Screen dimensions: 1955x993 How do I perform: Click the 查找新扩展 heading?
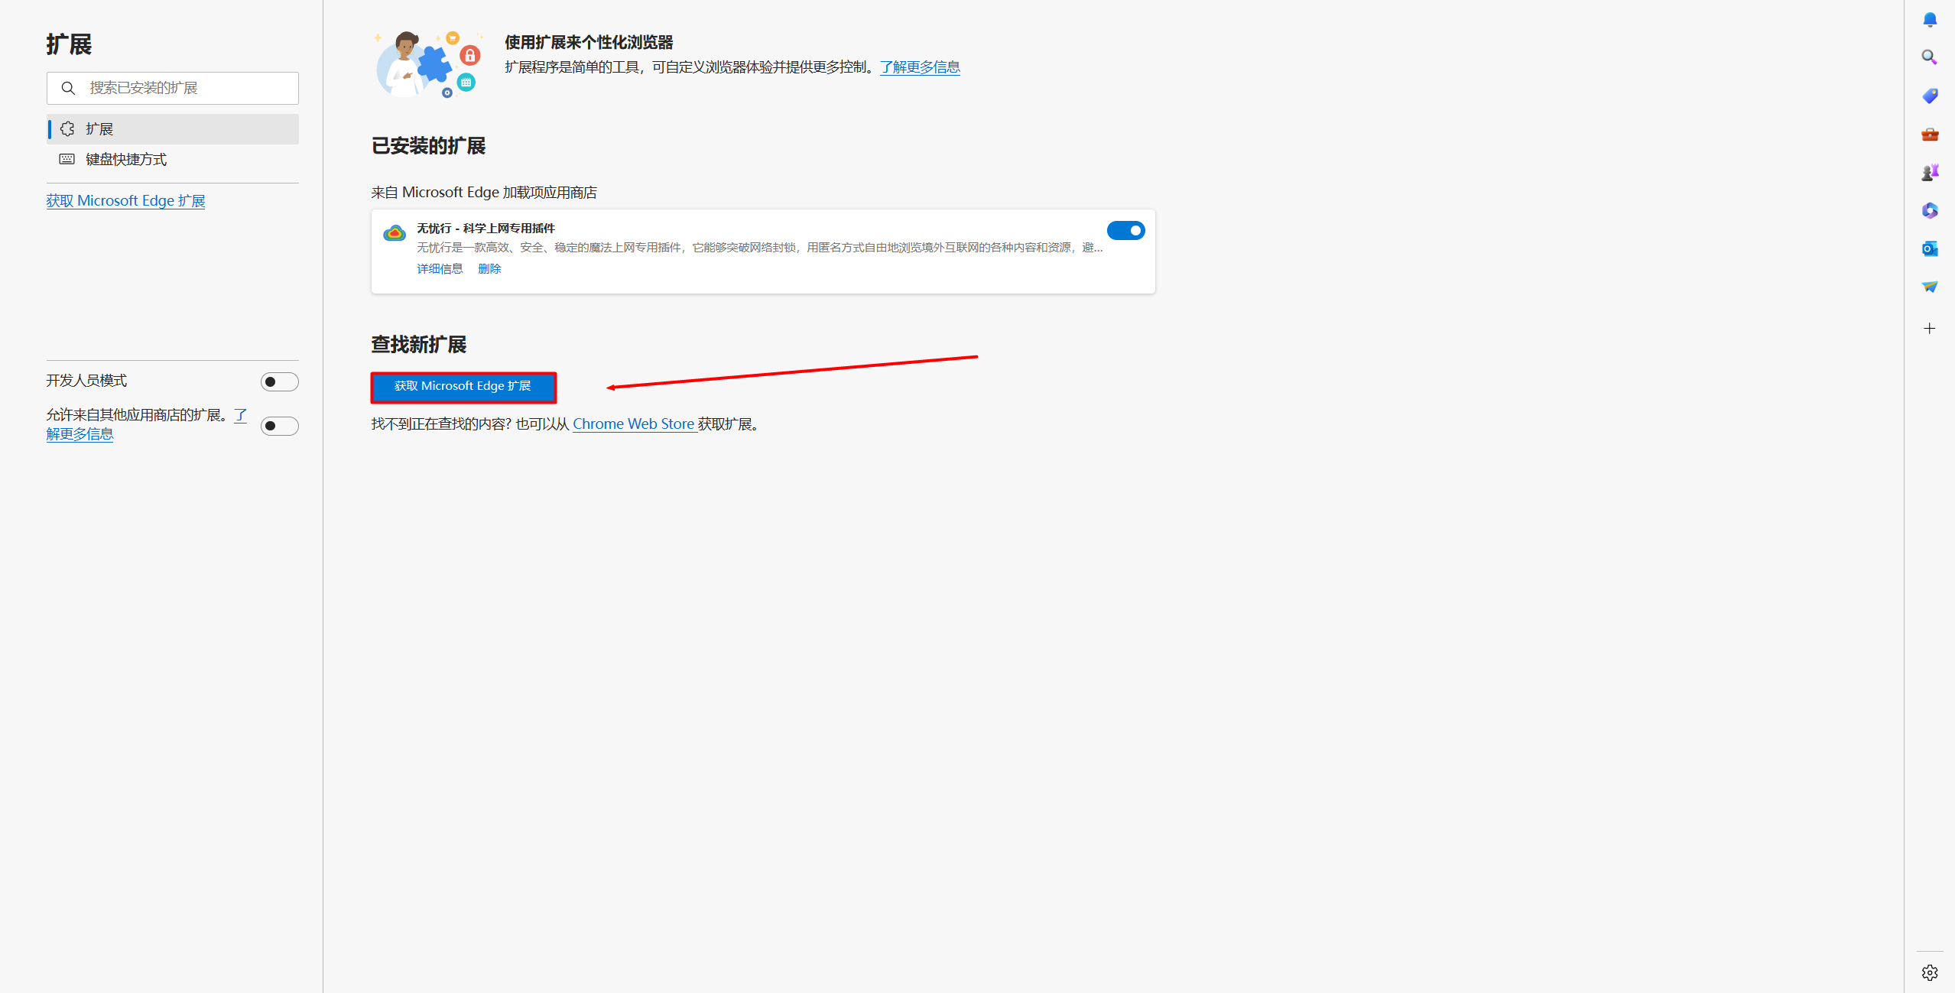(x=419, y=345)
